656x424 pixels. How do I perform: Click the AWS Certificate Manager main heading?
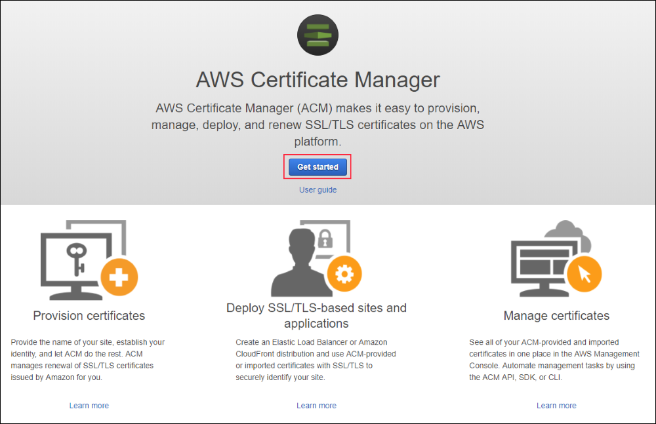click(x=318, y=80)
